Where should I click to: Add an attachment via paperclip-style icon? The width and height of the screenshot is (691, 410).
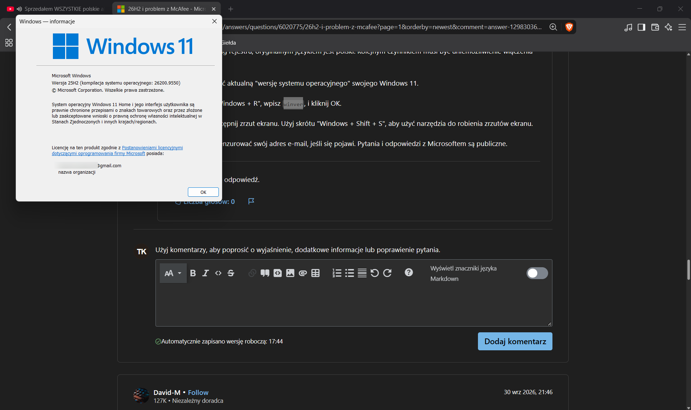[x=303, y=273]
